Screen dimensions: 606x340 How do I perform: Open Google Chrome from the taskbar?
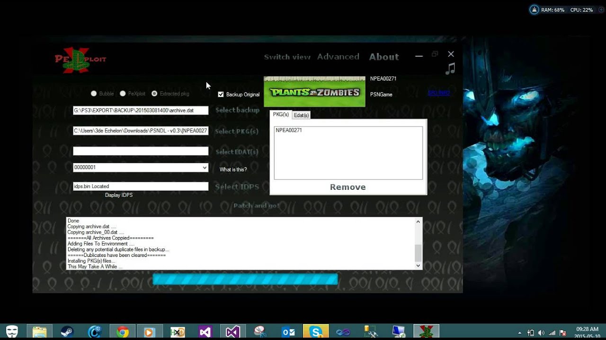click(x=122, y=332)
